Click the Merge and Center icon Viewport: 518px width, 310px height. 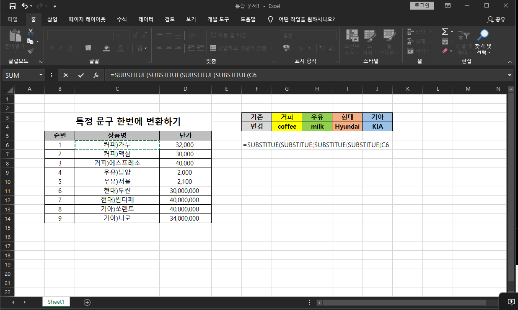coord(213,48)
